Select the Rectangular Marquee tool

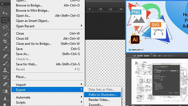[x=5, y=20]
